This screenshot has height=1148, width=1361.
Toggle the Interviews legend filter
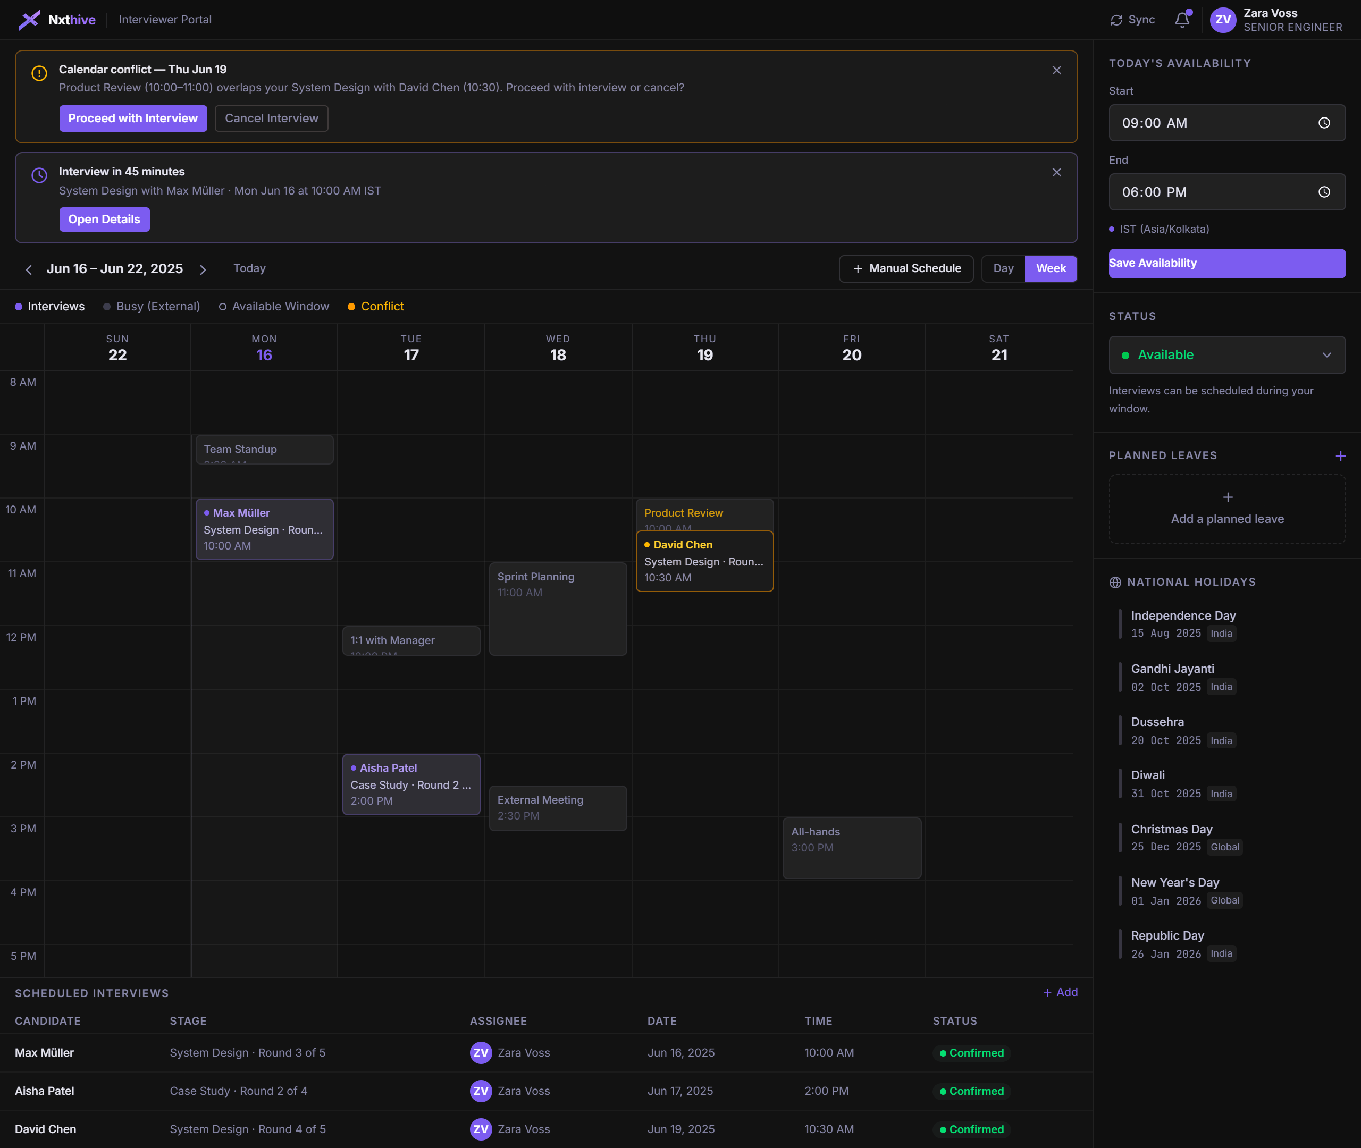49,307
